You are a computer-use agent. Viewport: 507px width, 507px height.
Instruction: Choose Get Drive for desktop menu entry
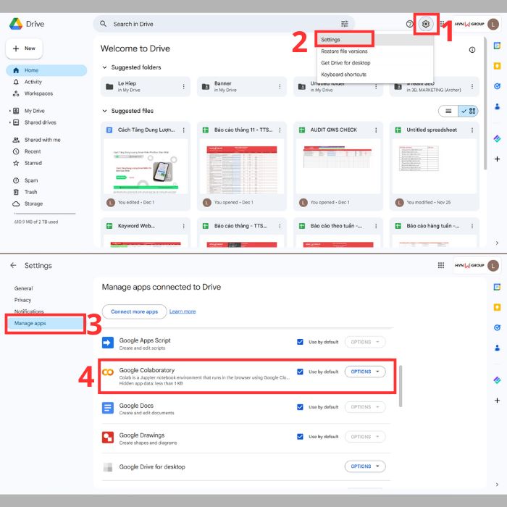(374, 63)
